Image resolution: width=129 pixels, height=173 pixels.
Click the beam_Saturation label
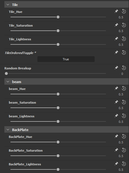coord(22,103)
